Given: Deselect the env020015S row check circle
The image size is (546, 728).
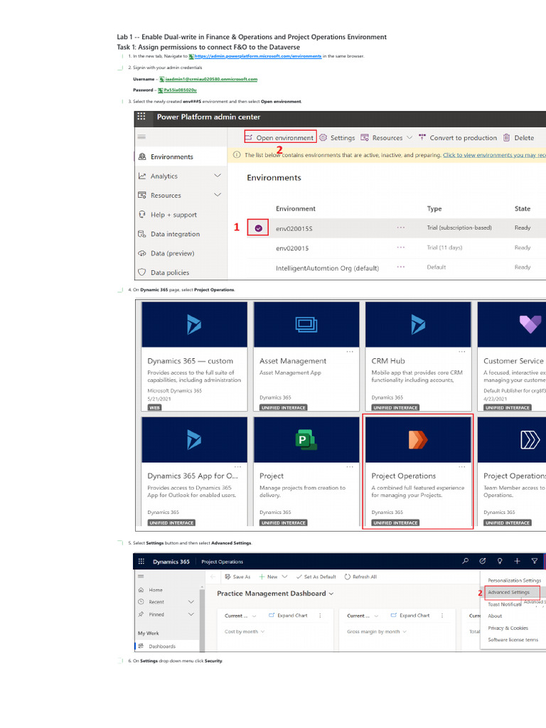Looking at the screenshot, I should pyautogui.click(x=259, y=228).
